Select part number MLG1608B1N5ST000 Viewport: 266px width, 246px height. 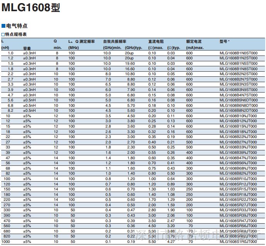pyautogui.click(x=239, y=64)
